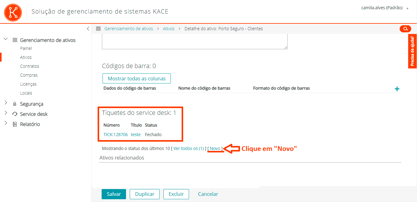Click the Ativos relacionados heading

click(122, 158)
